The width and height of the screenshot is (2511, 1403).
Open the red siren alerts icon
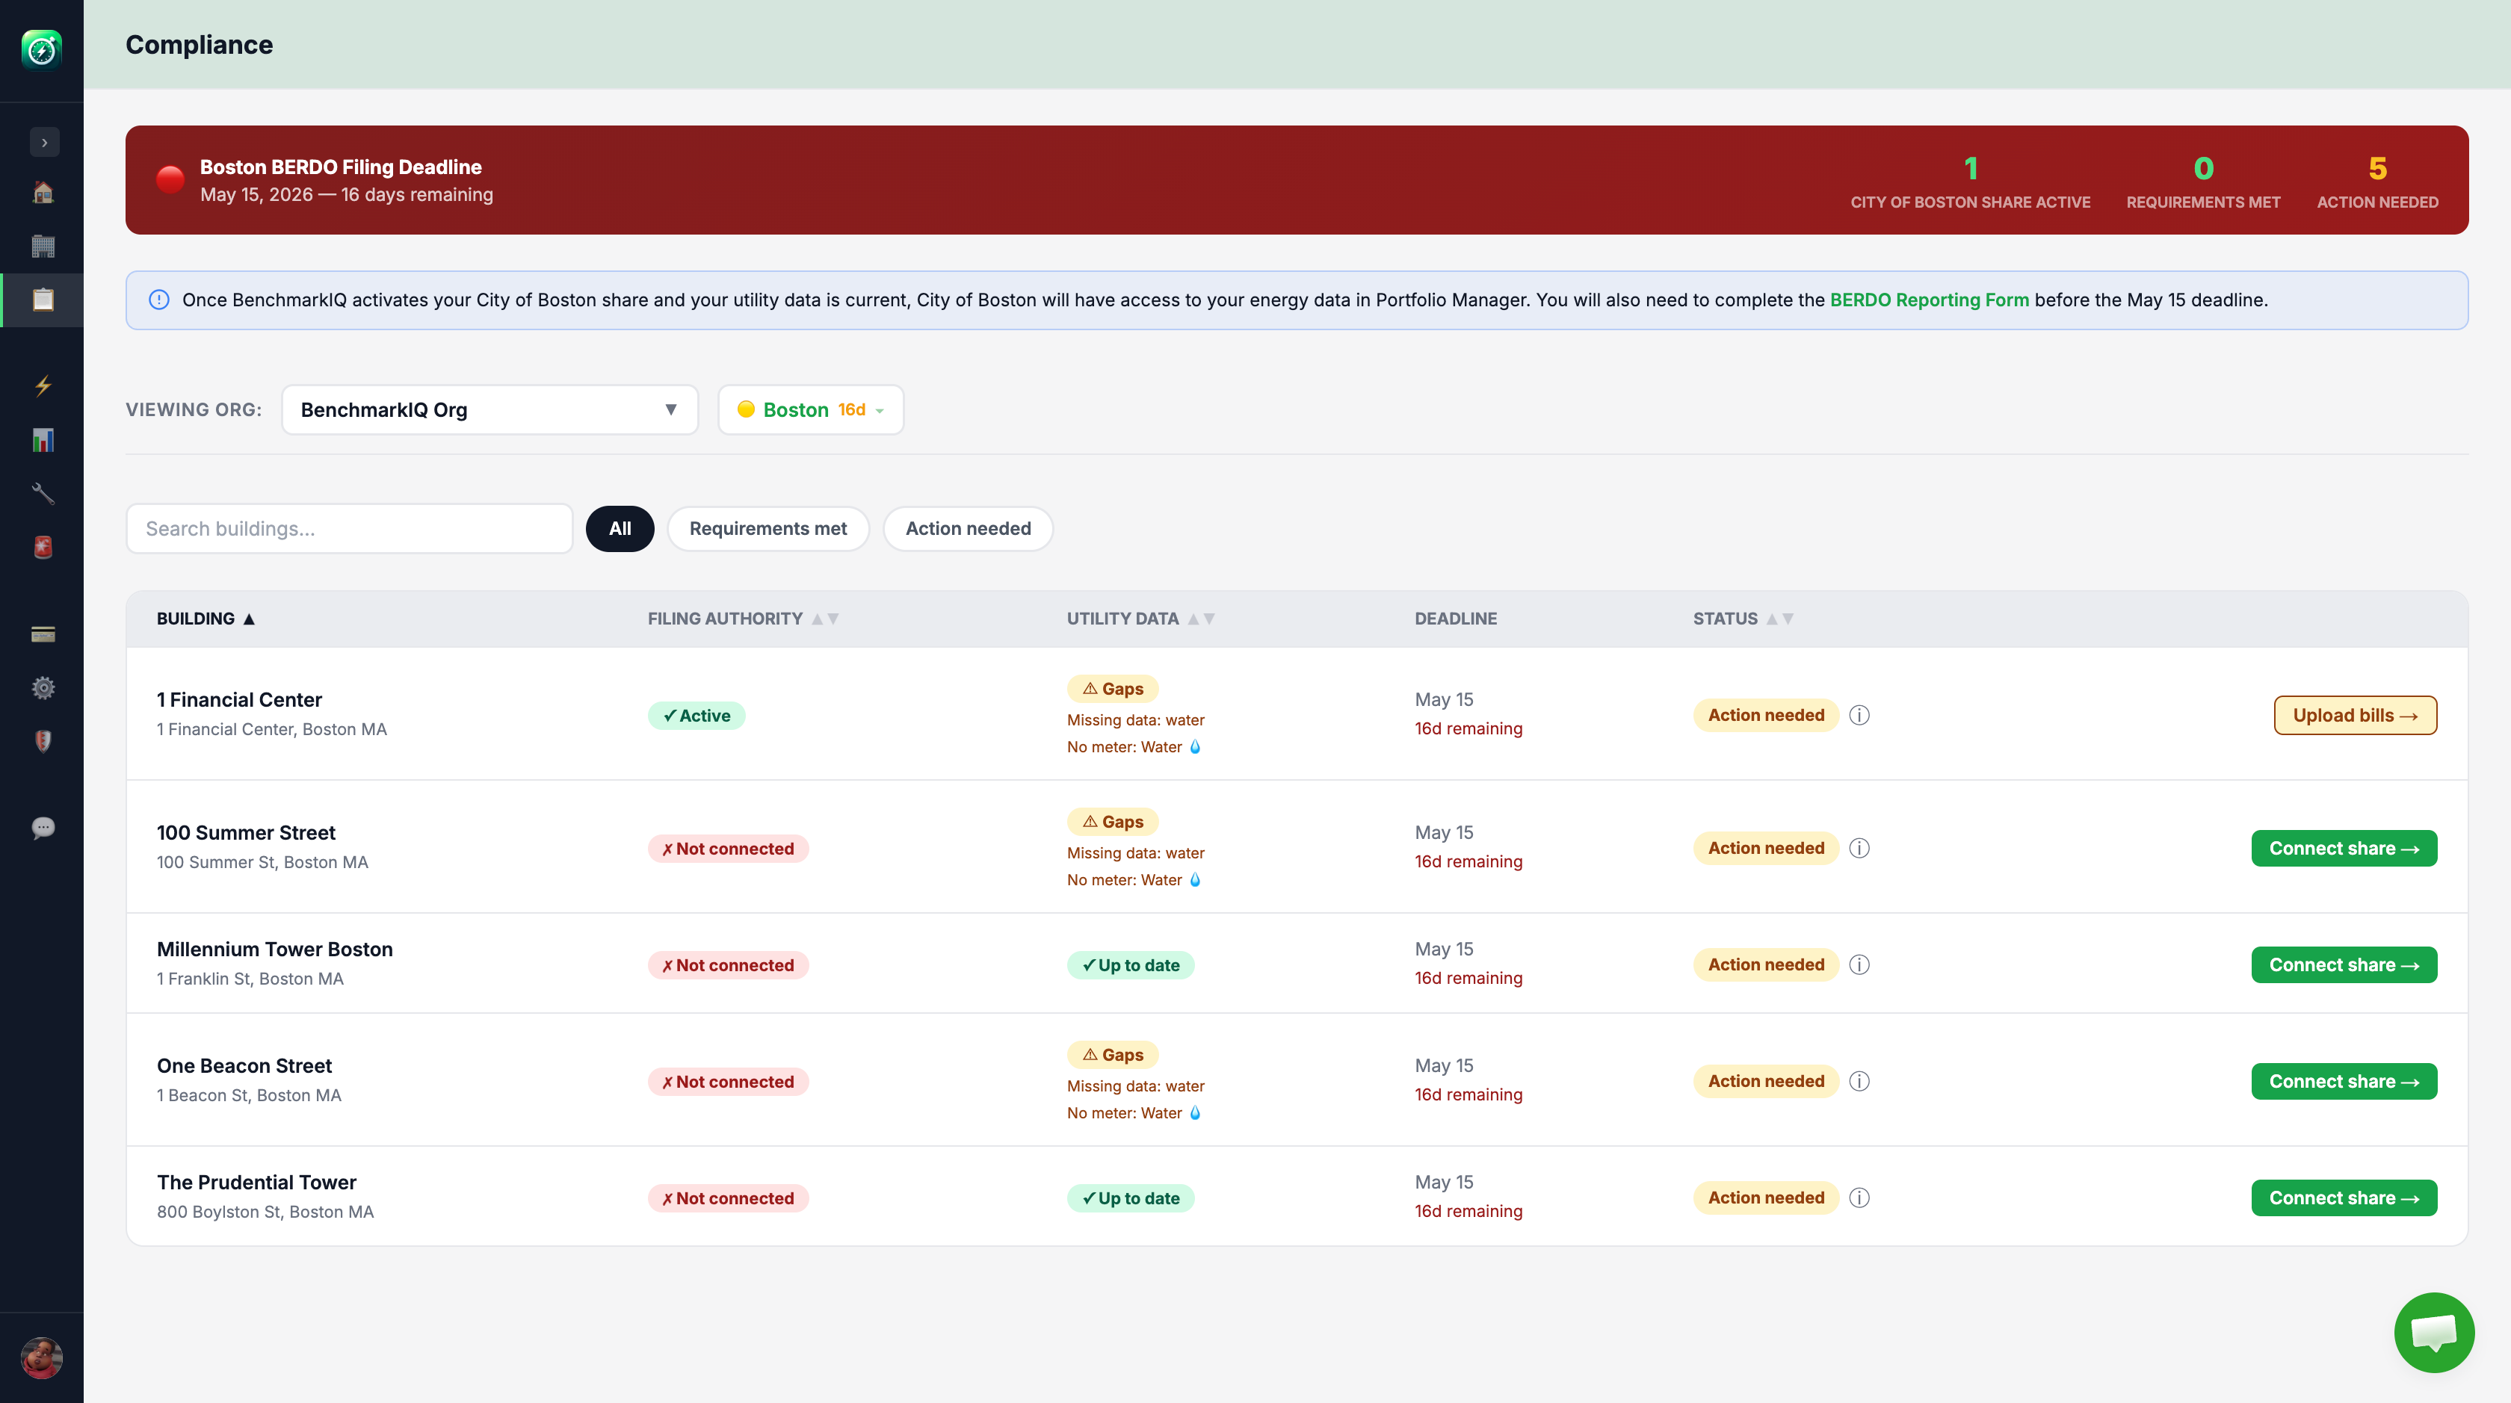tap(43, 547)
